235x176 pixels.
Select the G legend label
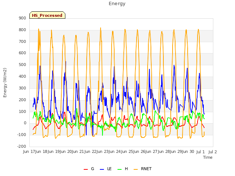[x=93, y=169]
